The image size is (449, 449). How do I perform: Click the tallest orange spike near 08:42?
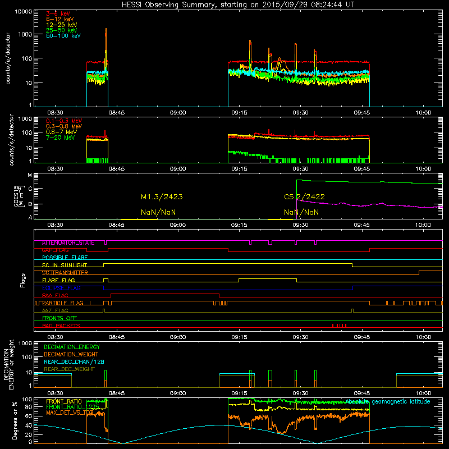tap(106, 43)
